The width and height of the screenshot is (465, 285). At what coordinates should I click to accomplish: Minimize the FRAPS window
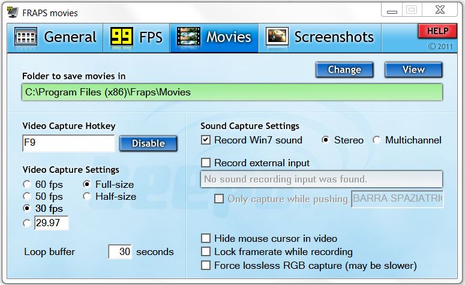pyautogui.click(x=392, y=10)
